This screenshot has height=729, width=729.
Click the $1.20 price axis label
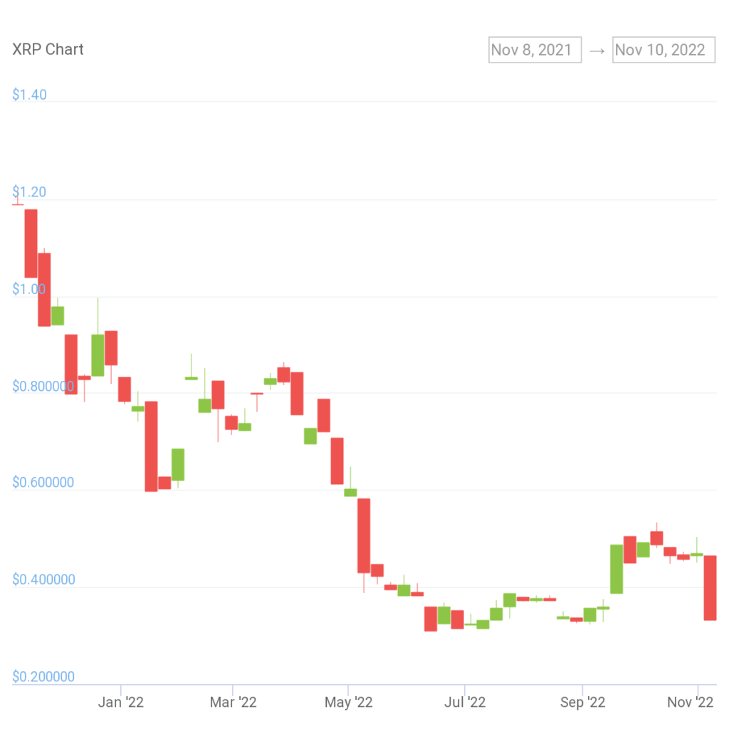28,192
